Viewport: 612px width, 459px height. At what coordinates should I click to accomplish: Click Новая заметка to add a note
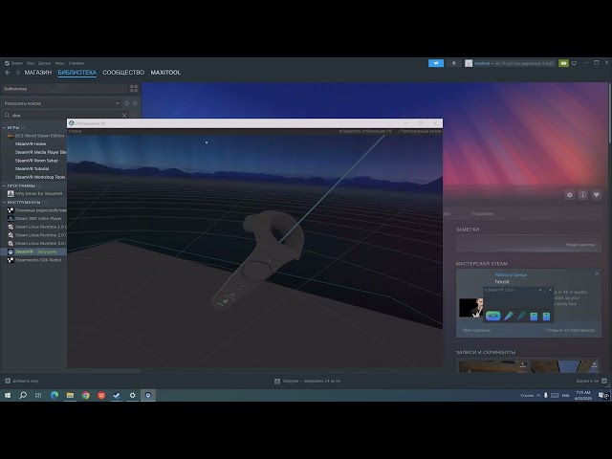point(580,245)
